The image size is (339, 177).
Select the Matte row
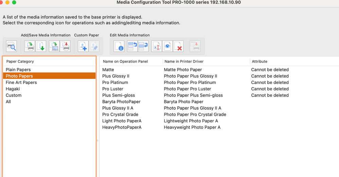pyautogui.click(x=219, y=70)
